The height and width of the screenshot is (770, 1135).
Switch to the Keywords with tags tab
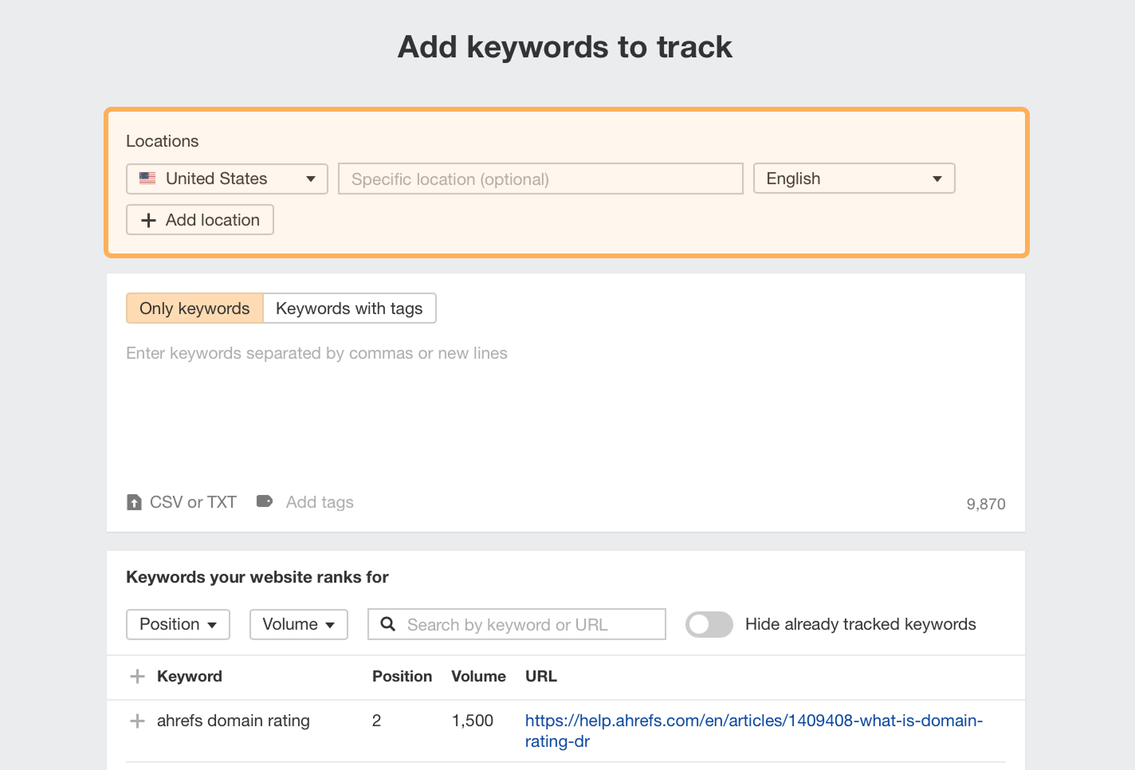(x=349, y=308)
